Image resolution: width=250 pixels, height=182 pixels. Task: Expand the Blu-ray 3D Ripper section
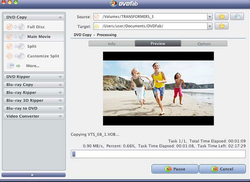(60, 100)
